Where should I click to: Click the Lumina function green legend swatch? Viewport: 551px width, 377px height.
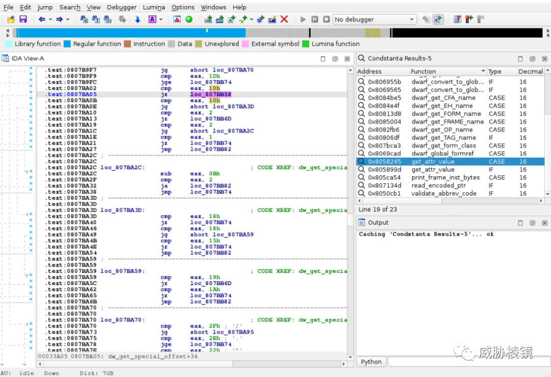pyautogui.click(x=306, y=43)
